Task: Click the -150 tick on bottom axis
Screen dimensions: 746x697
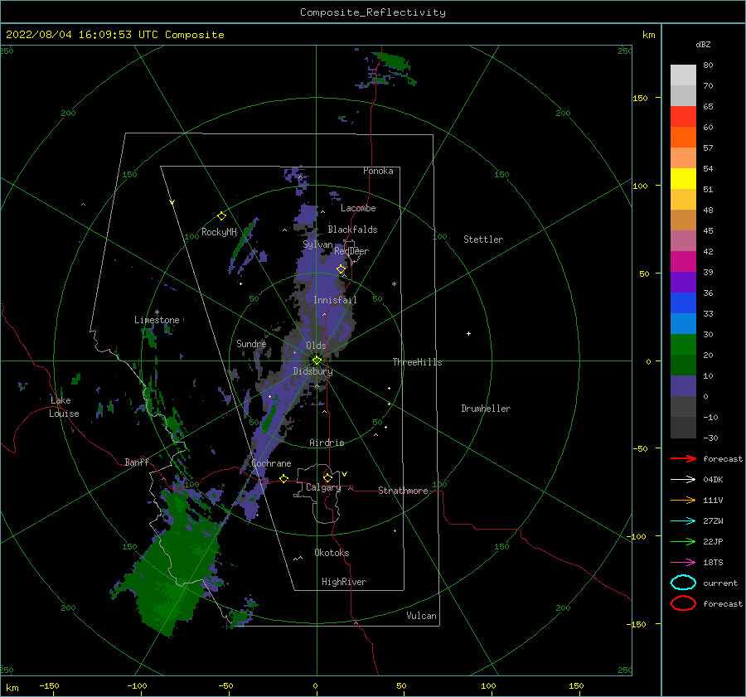Action: 49,685
